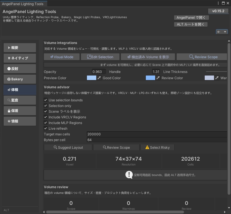
Task: Open the 情報 (Info) panel
Action: click(20, 121)
